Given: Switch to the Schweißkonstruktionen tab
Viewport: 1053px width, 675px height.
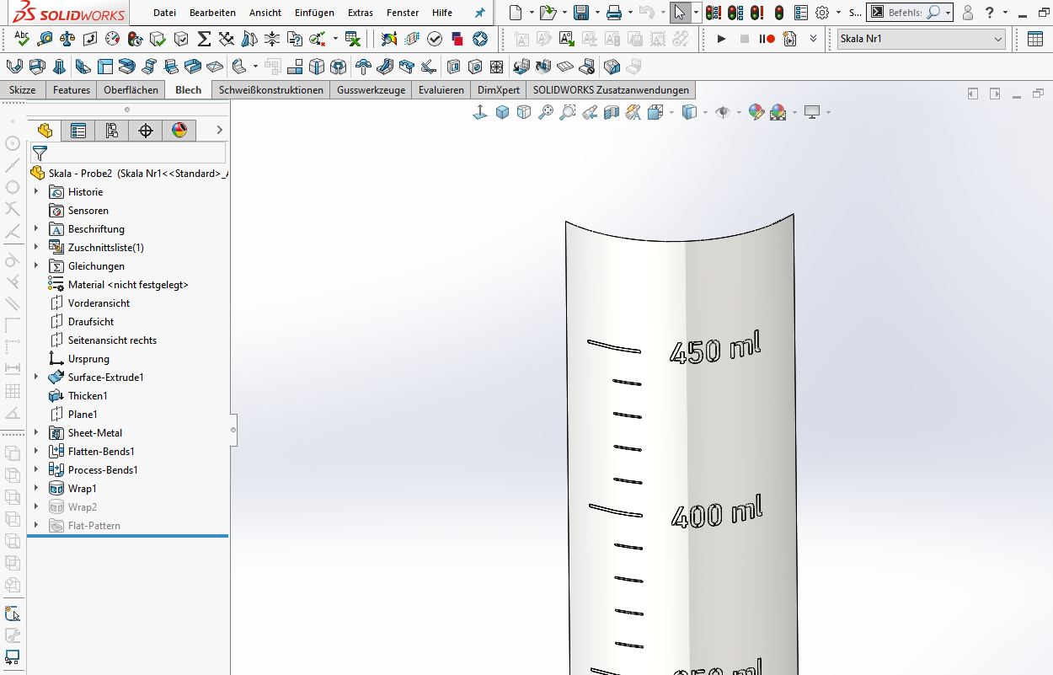Looking at the screenshot, I should tap(271, 90).
